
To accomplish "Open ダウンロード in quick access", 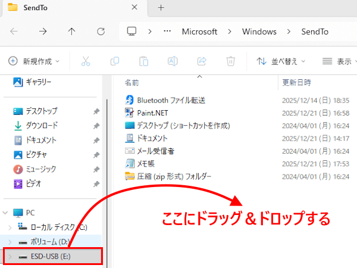I will click(x=36, y=126).
